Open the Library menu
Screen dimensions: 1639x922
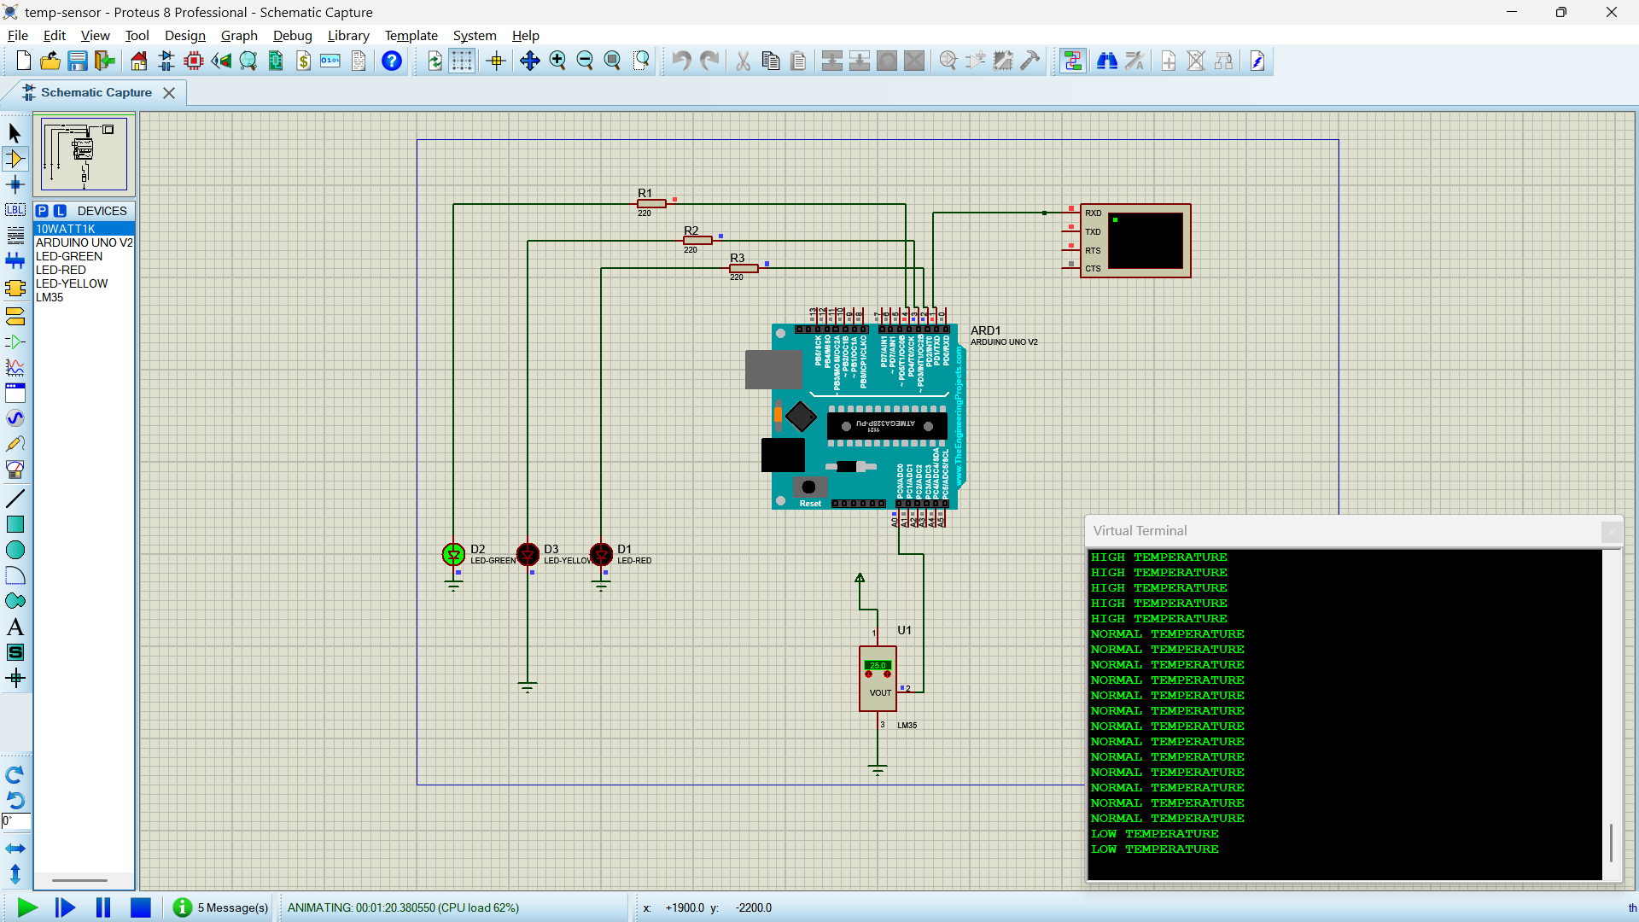coord(348,35)
